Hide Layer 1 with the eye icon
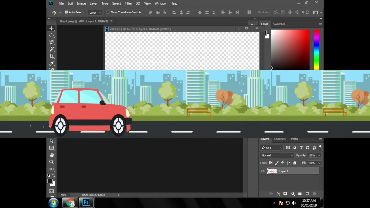This screenshot has width=370, height=208. pos(263,171)
